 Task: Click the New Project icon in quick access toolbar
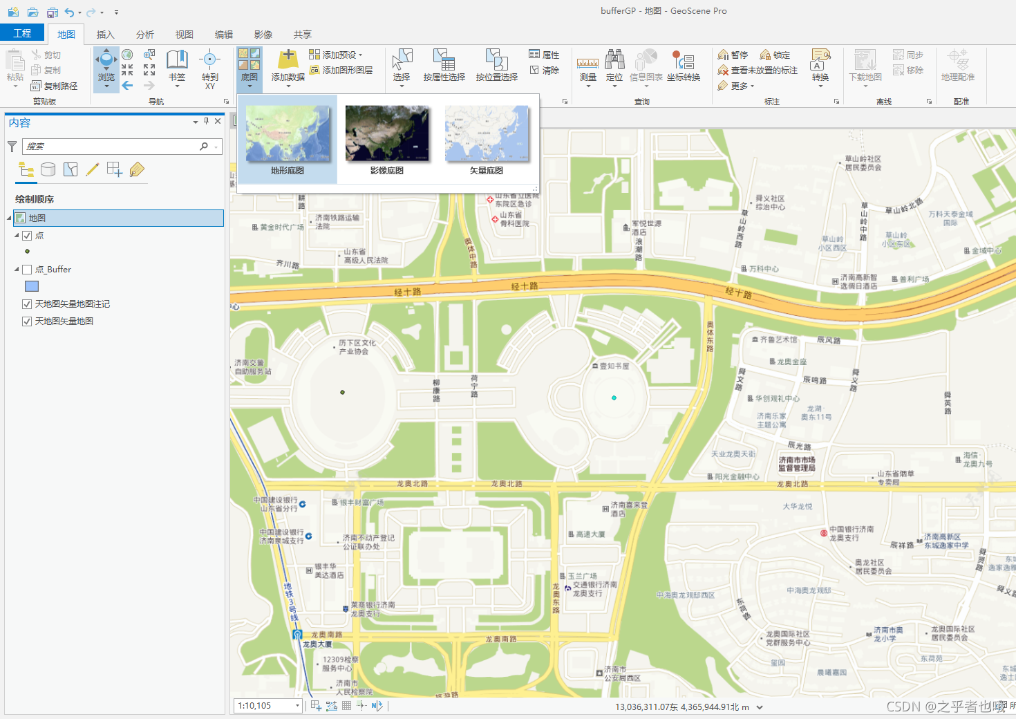[13, 12]
